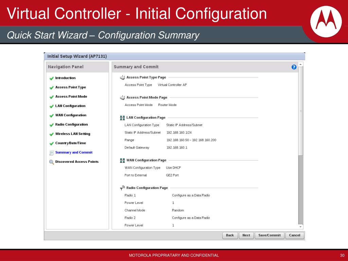Click the Radio 2 value Configure as a Data Radio
Screen dimensions: 348x261
pyautogui.click(x=191, y=218)
